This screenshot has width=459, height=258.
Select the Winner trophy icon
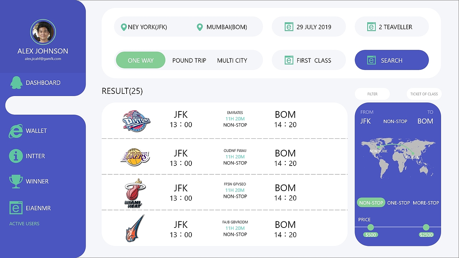pyautogui.click(x=16, y=181)
